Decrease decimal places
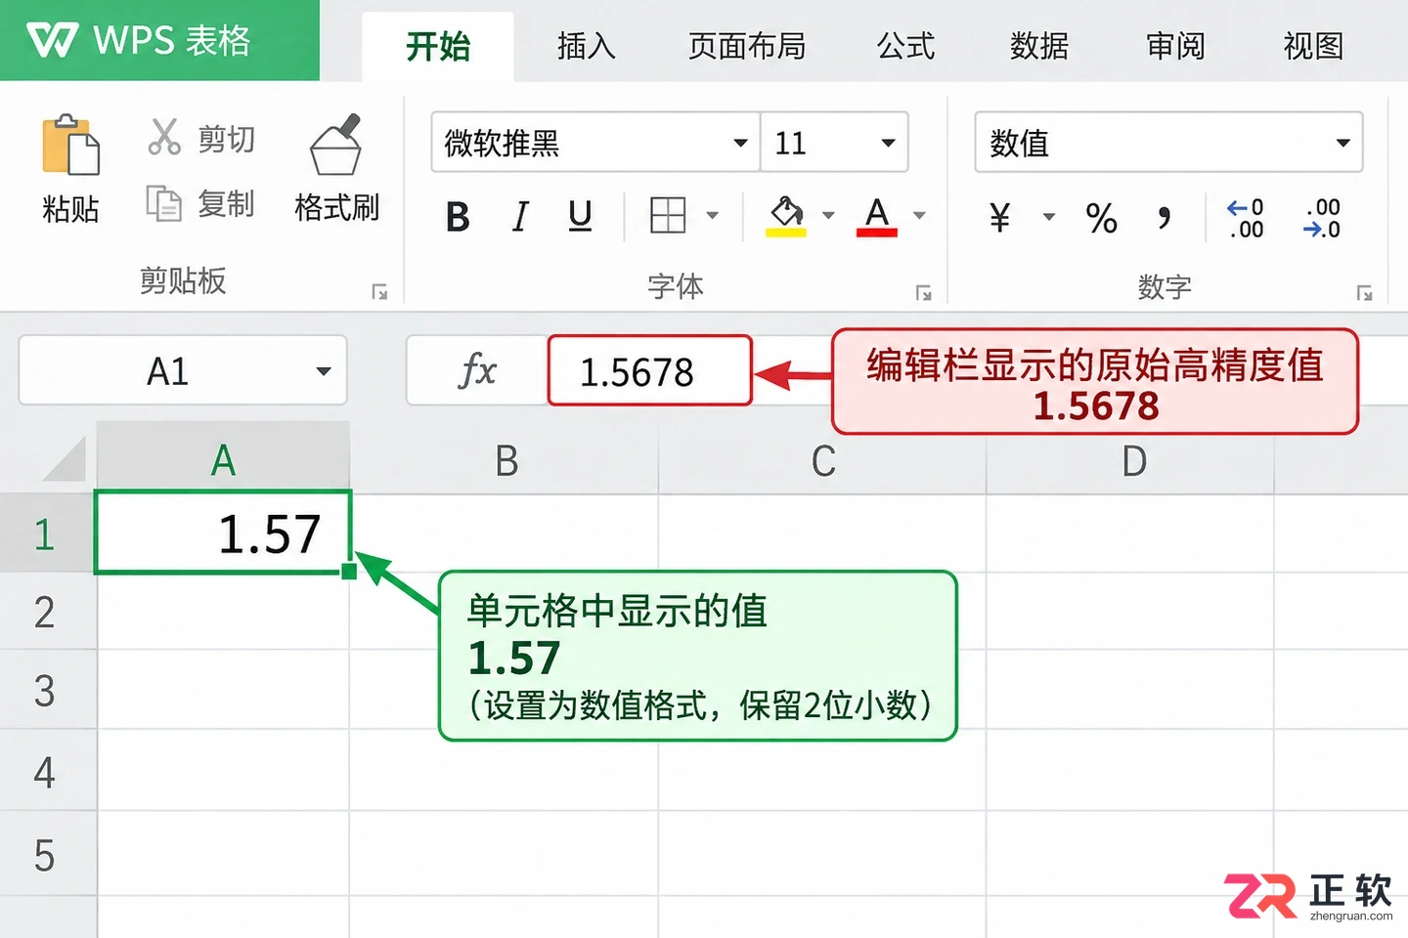Screen dimensions: 1408x938 pos(1322,219)
